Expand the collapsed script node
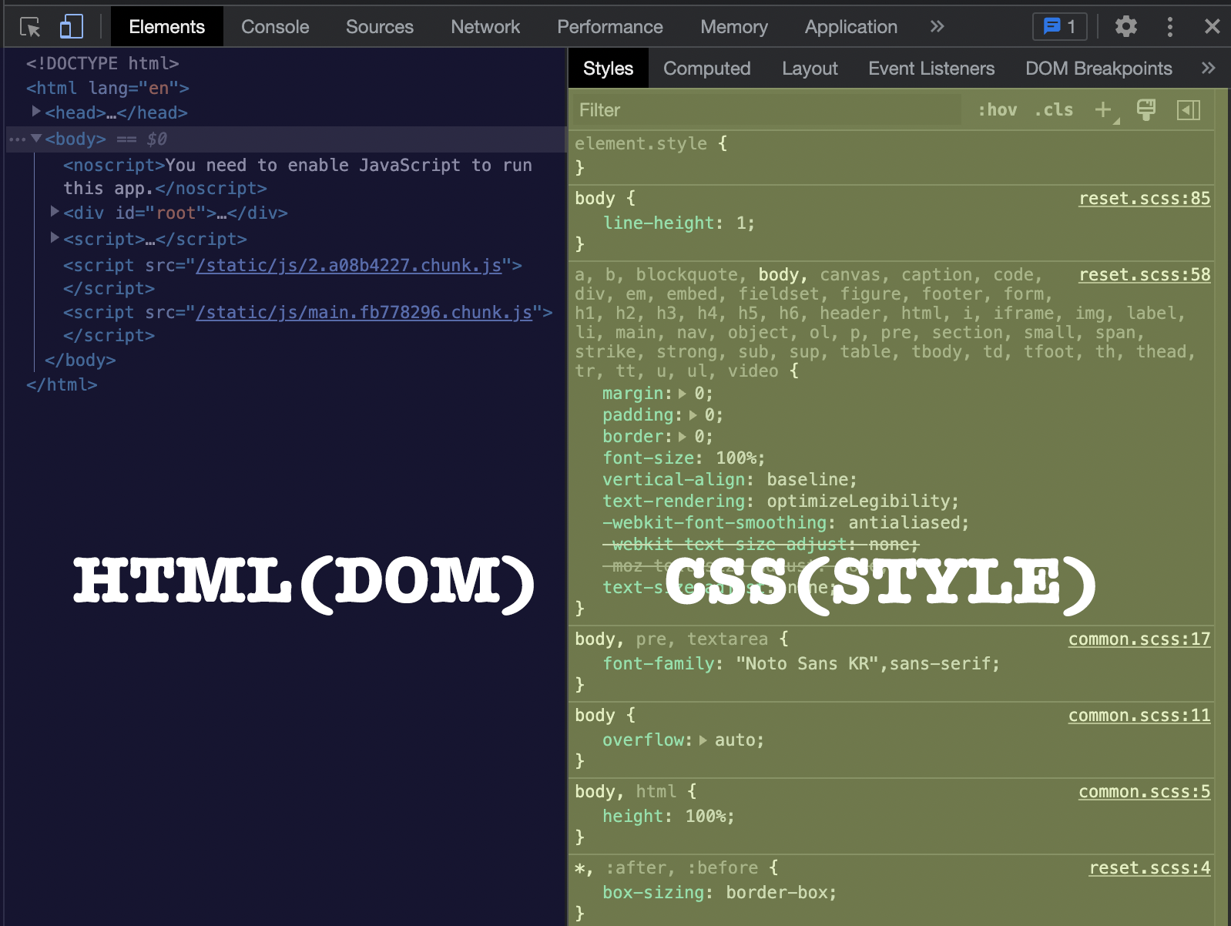 tap(55, 237)
